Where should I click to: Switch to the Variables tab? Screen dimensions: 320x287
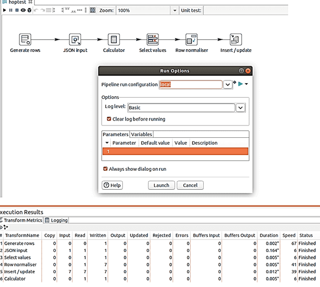[x=142, y=135]
